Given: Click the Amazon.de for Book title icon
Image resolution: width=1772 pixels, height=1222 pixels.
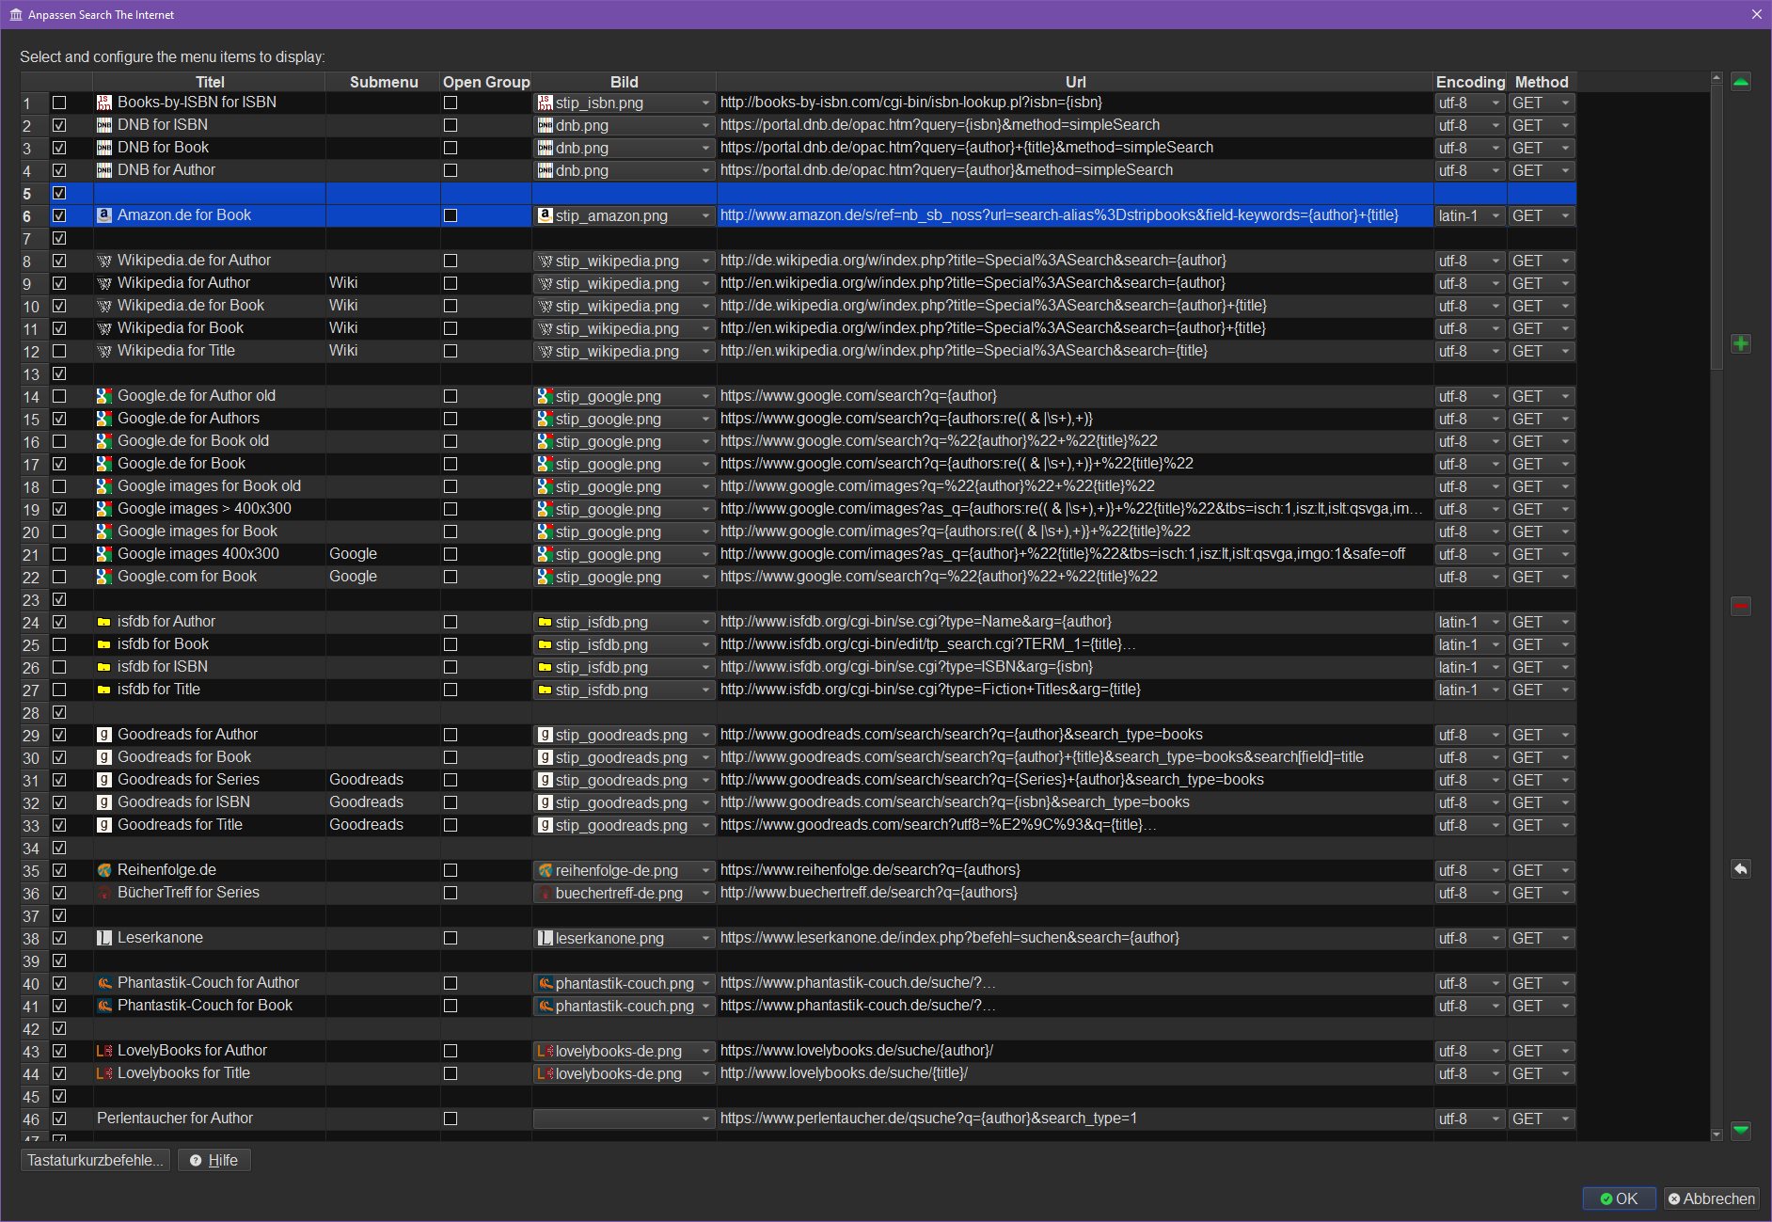Looking at the screenshot, I should click(104, 215).
